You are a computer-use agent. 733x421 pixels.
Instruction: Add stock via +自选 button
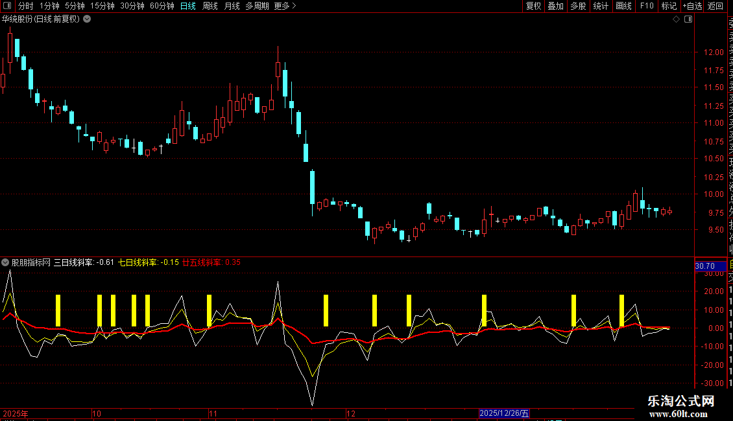click(x=692, y=6)
